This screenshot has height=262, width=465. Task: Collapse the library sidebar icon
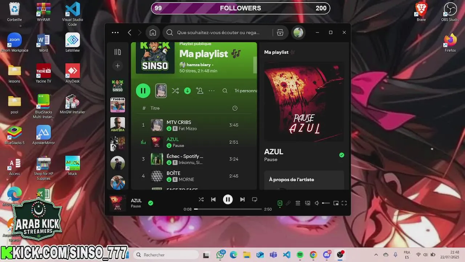click(118, 52)
